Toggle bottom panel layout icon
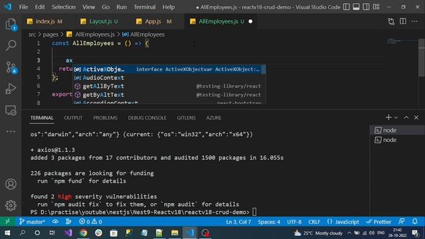 (x=356, y=7)
